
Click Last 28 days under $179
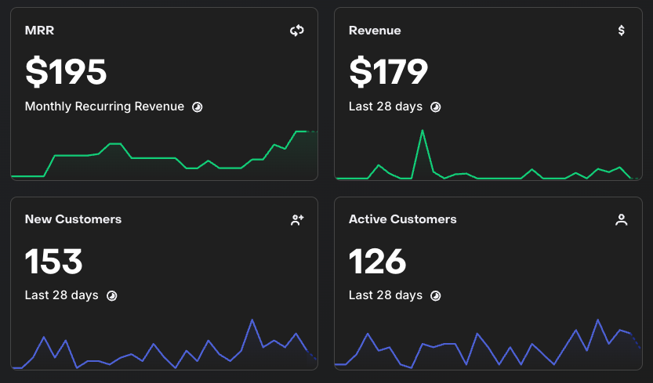[386, 107]
